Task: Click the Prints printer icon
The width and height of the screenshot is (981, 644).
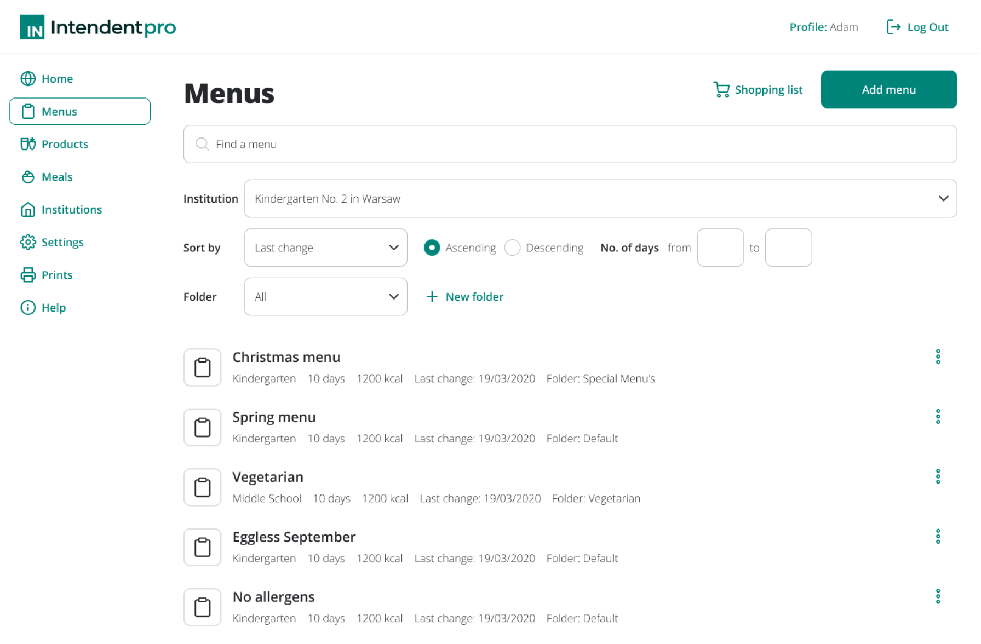Action: click(28, 275)
